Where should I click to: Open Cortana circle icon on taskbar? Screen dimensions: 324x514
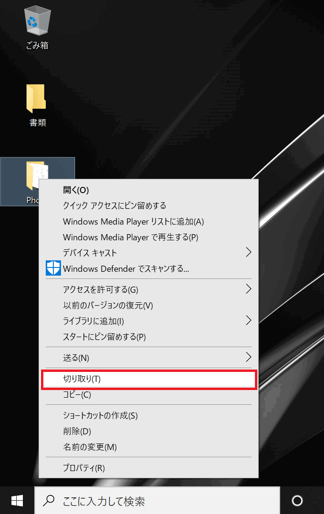point(297,501)
